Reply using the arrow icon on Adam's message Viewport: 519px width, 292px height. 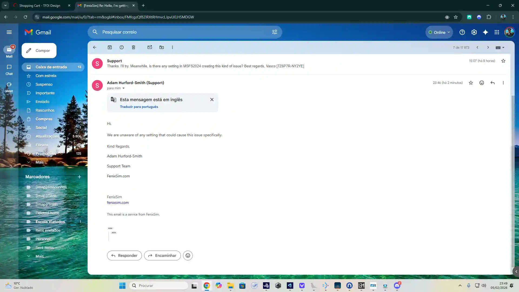493,83
